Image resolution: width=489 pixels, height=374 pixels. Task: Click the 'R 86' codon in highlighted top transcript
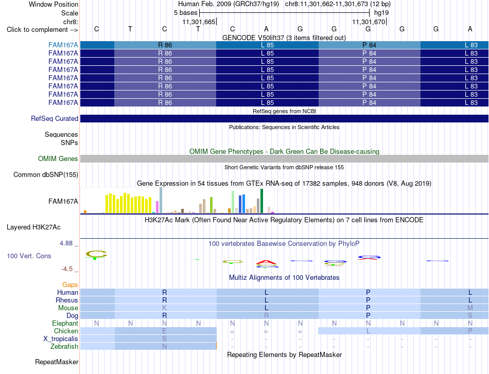pyautogui.click(x=165, y=45)
